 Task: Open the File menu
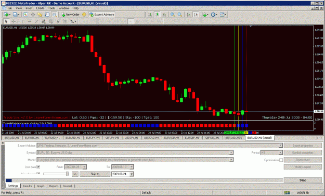click(9, 8)
